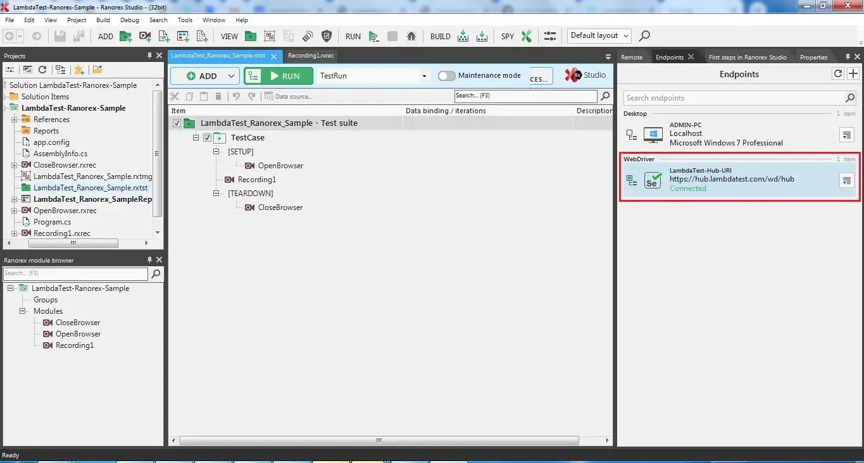Uncheck the TestCase checkbox
The image size is (864, 463).
(x=207, y=137)
